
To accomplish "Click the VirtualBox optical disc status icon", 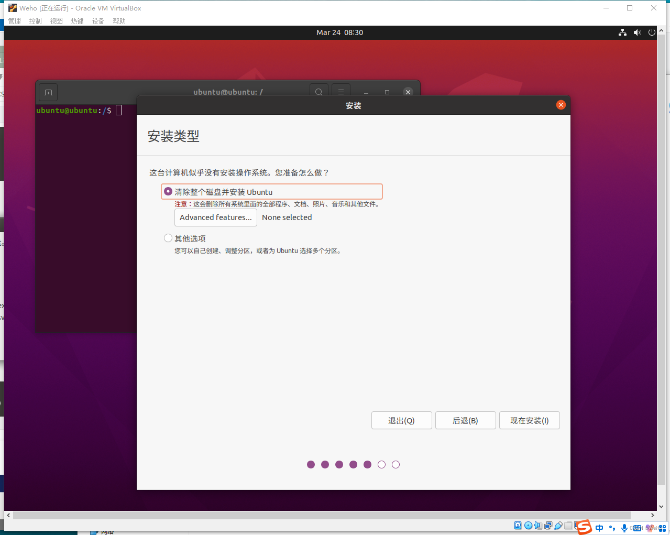I will (x=528, y=526).
